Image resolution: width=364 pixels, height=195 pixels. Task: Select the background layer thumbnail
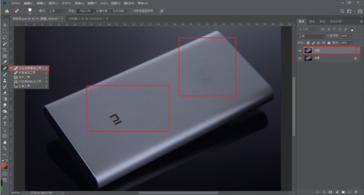[308, 58]
